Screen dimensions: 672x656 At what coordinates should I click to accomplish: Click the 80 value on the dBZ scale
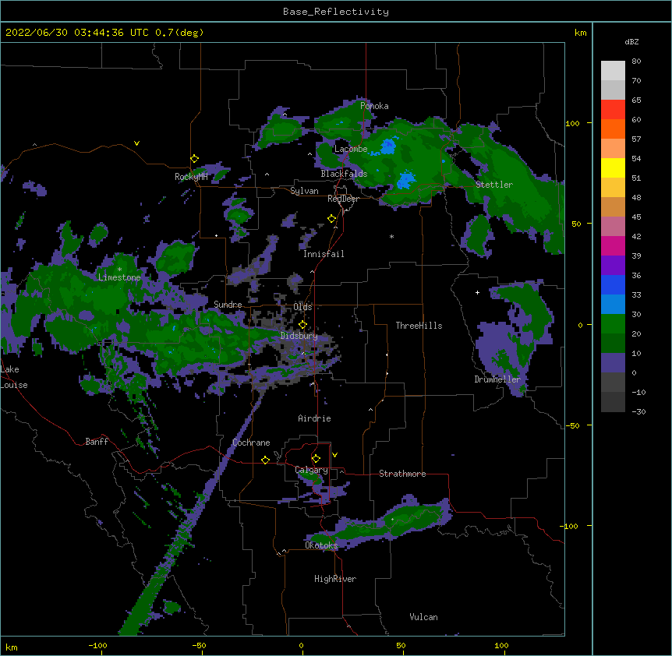point(636,62)
